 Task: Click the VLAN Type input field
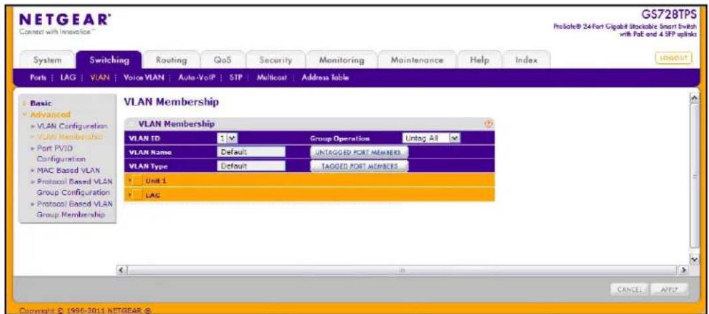pyautogui.click(x=251, y=166)
